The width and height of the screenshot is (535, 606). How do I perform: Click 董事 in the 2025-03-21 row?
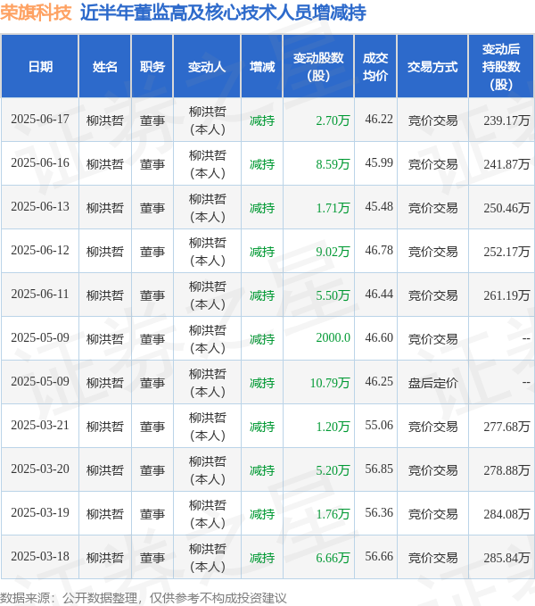(x=152, y=427)
